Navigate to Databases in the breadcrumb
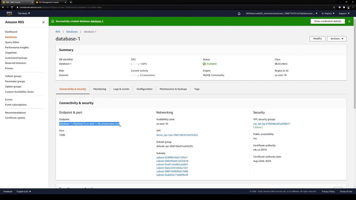 pyautogui.click(x=72, y=32)
